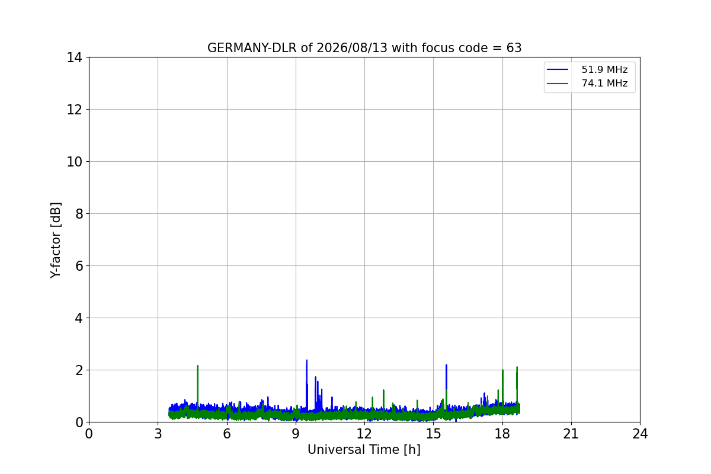
Task: Click the blue line swatch in legend
Action: (x=558, y=70)
